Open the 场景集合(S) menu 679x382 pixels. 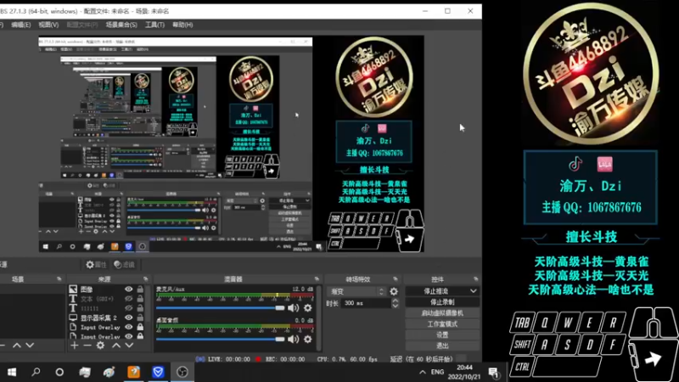pos(121,25)
